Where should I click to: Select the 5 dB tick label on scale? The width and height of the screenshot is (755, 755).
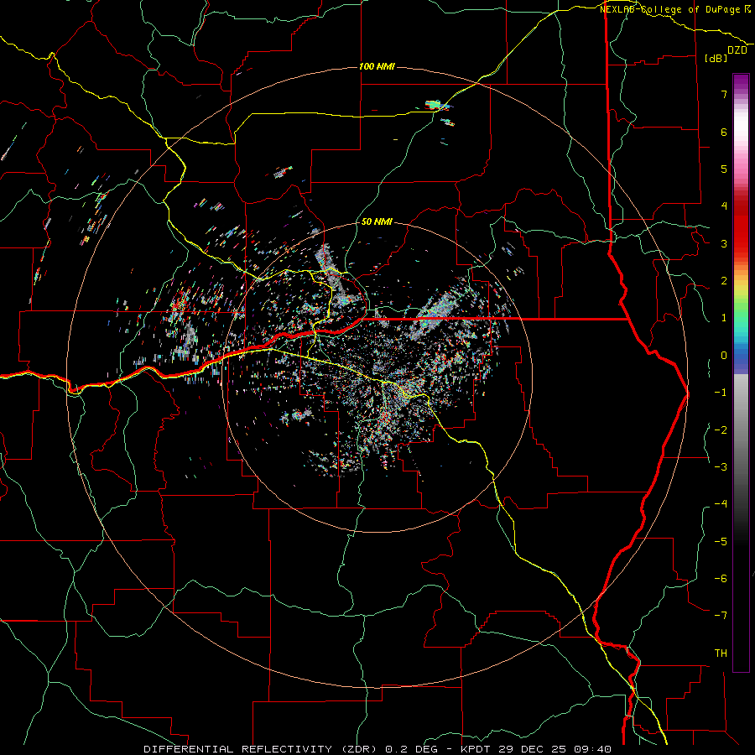(724, 169)
